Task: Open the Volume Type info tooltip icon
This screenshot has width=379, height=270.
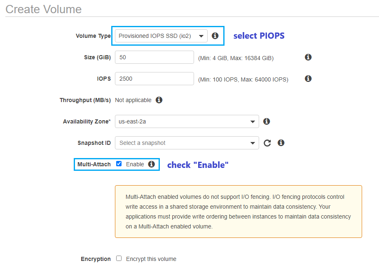Action: click(215, 36)
